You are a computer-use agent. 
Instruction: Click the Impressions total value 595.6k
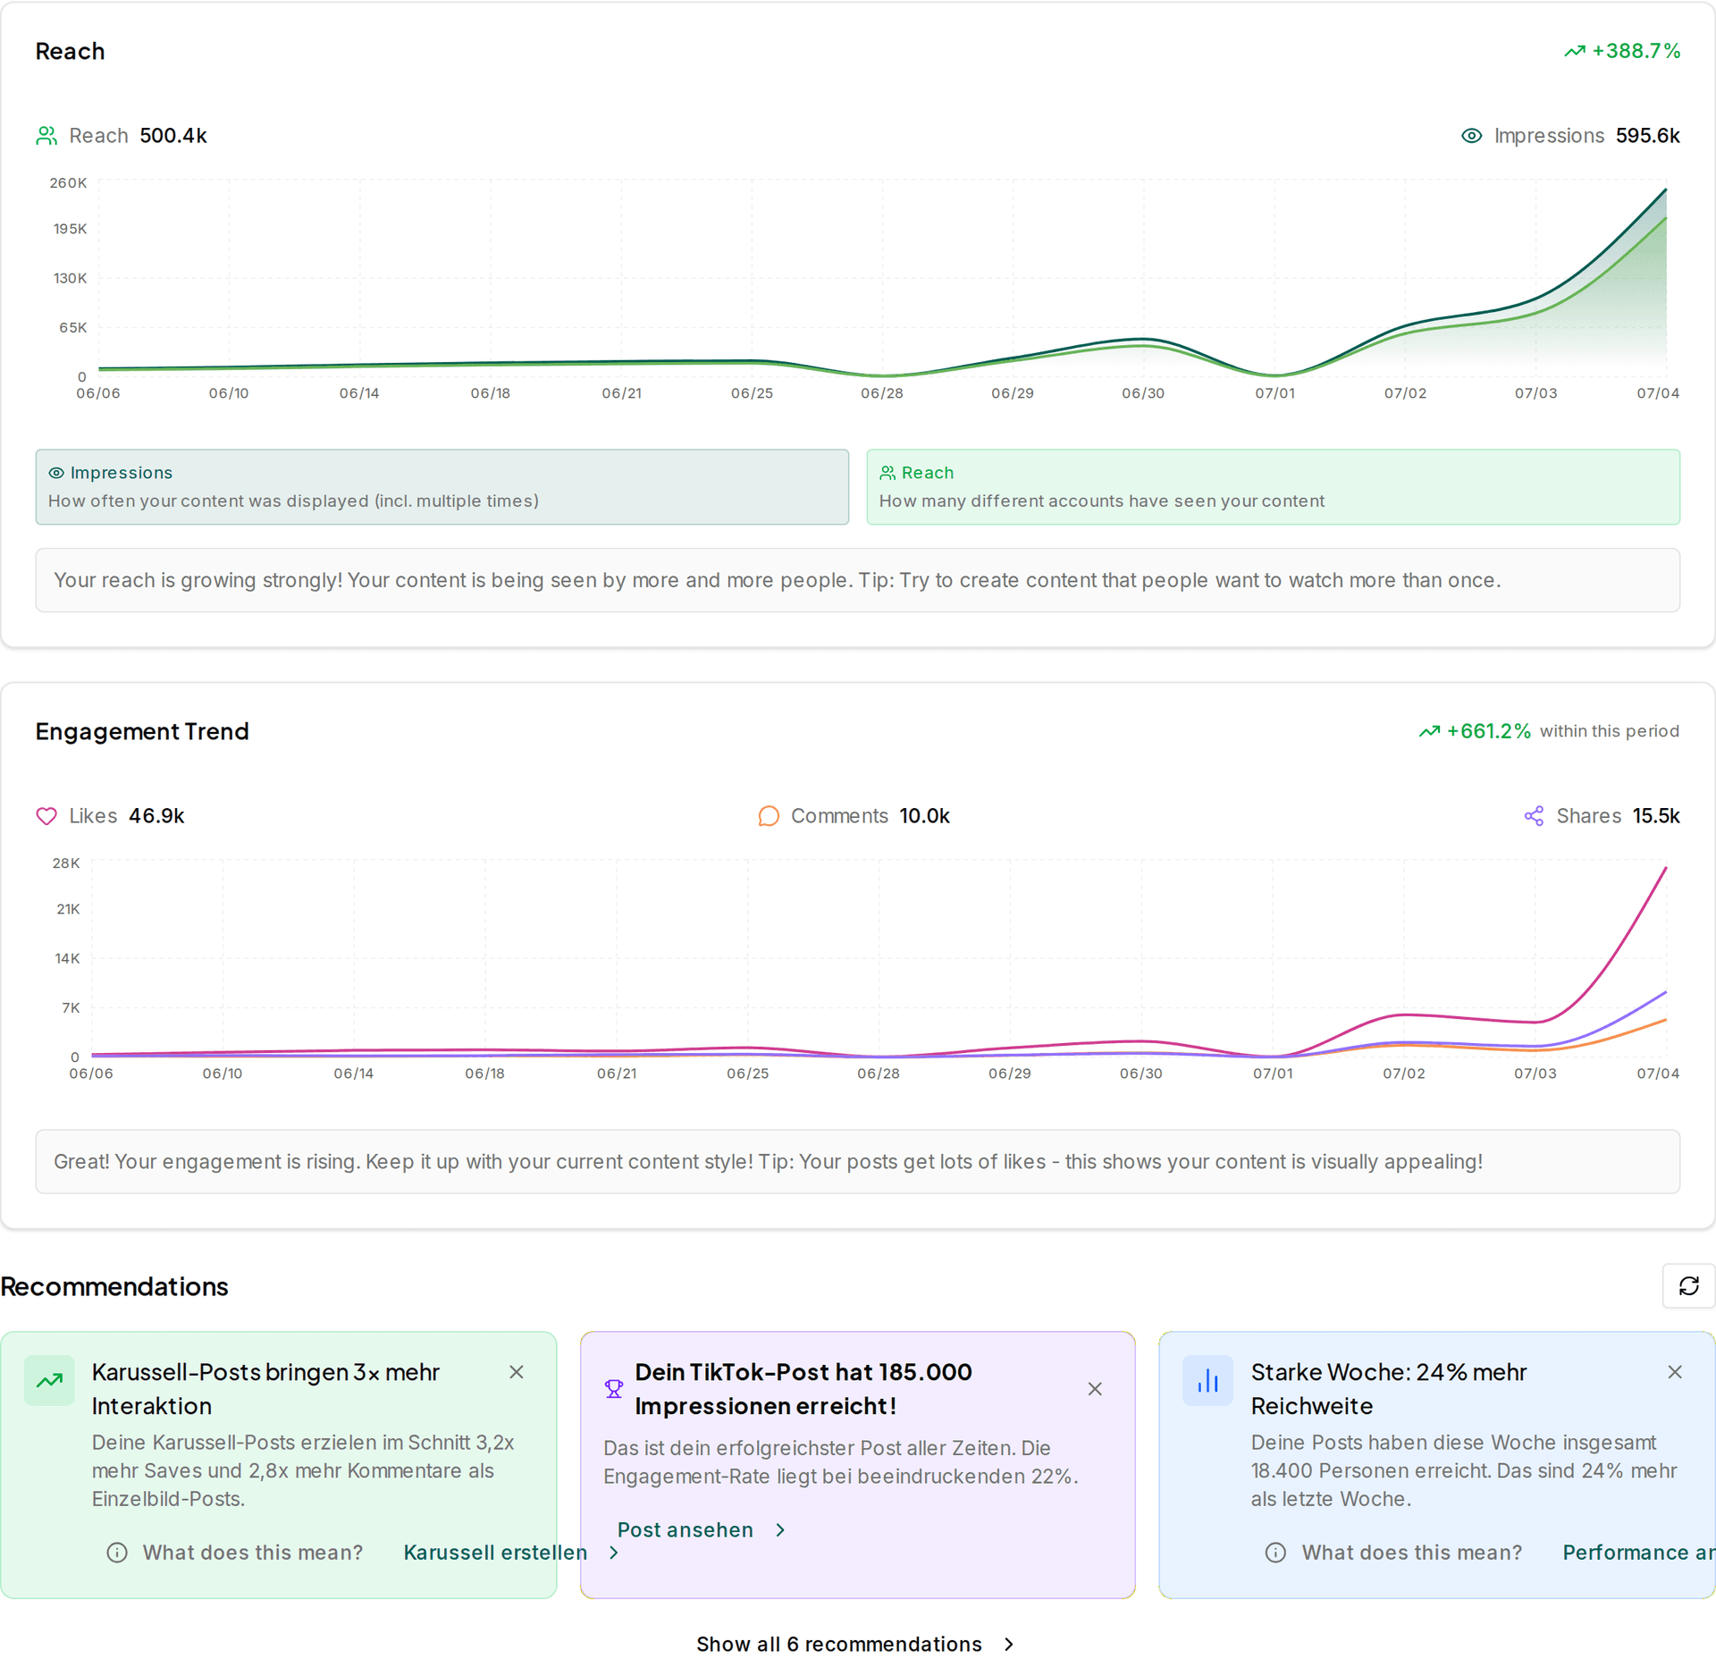(x=1647, y=136)
